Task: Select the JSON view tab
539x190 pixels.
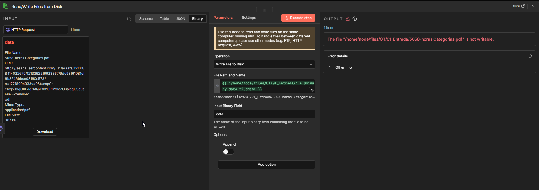Action: click(180, 19)
